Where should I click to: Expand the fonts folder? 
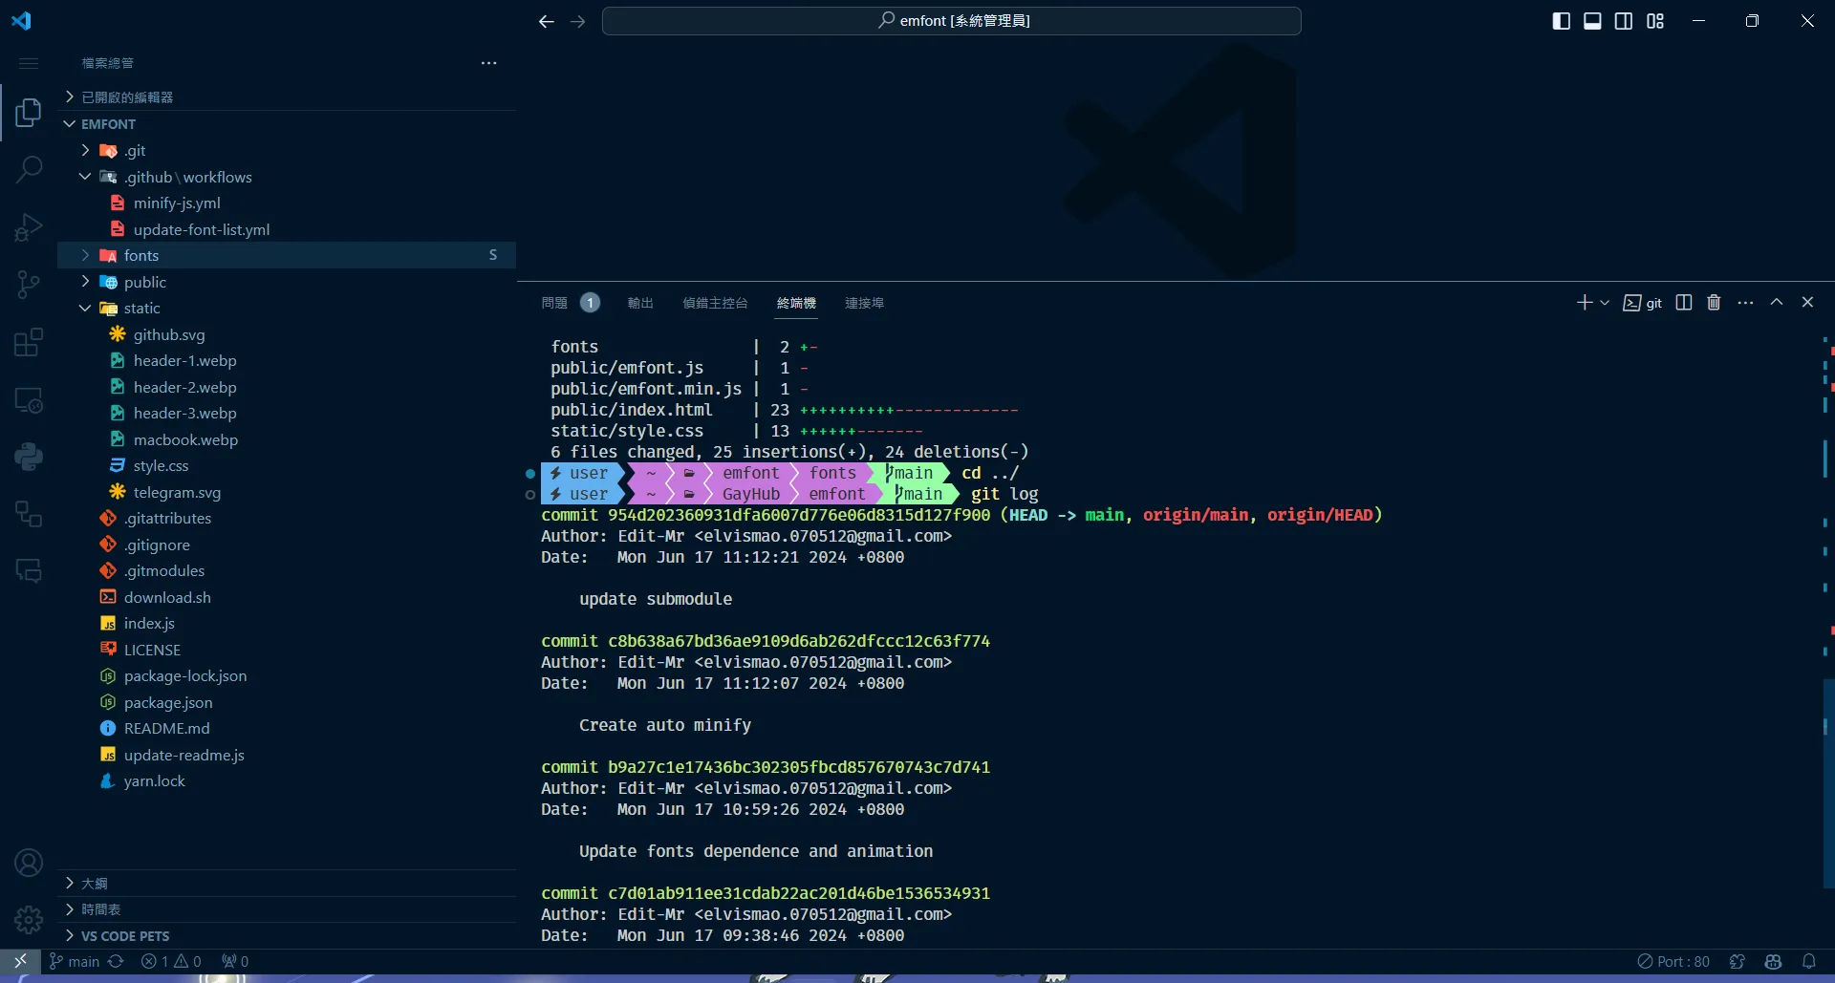(287, 255)
